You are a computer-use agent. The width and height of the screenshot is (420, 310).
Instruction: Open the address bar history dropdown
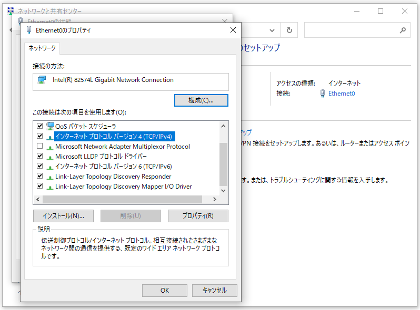(x=272, y=30)
